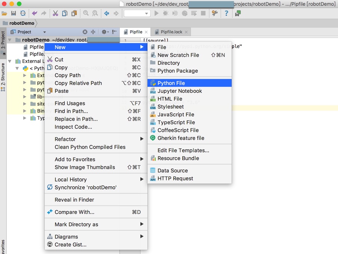Click the Find magnifier toolbar icon
This screenshot has width=338, height=254.
pyautogui.click(x=86, y=13)
